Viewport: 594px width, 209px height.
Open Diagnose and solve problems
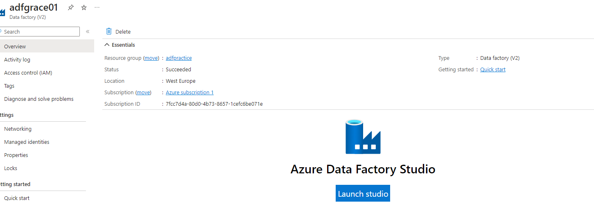(39, 99)
